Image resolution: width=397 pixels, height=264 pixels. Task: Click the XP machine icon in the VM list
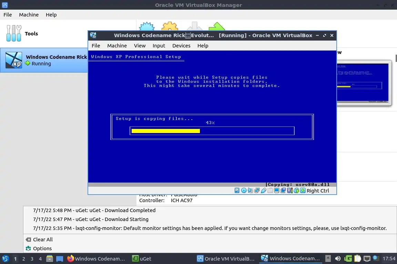[x=14, y=60]
